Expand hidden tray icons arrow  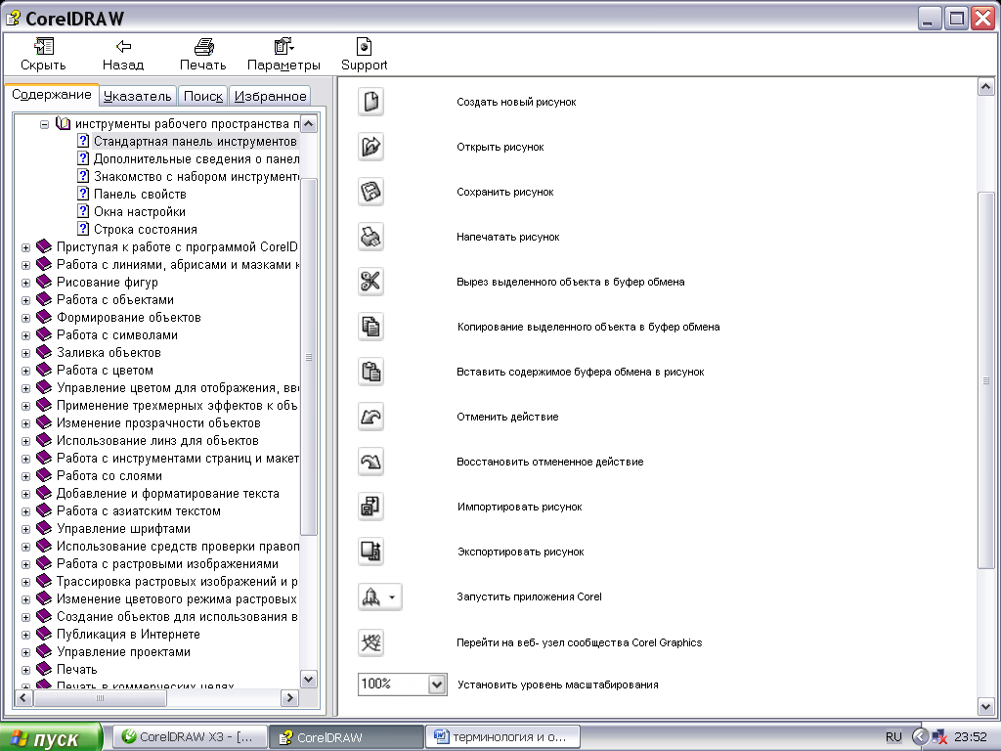(x=919, y=737)
